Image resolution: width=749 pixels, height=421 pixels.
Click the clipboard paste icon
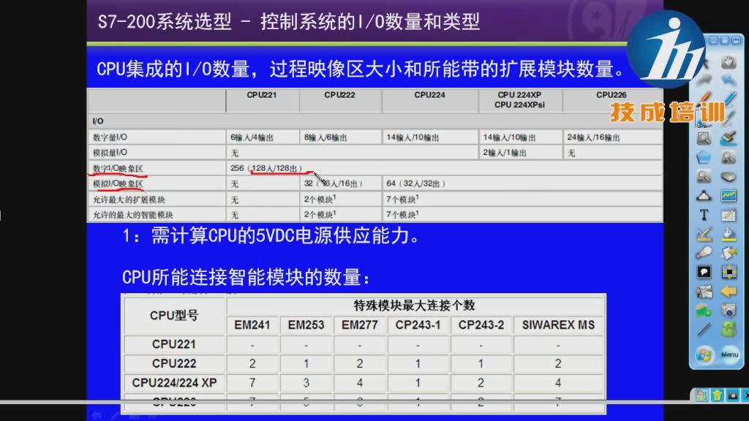pyautogui.click(x=729, y=253)
